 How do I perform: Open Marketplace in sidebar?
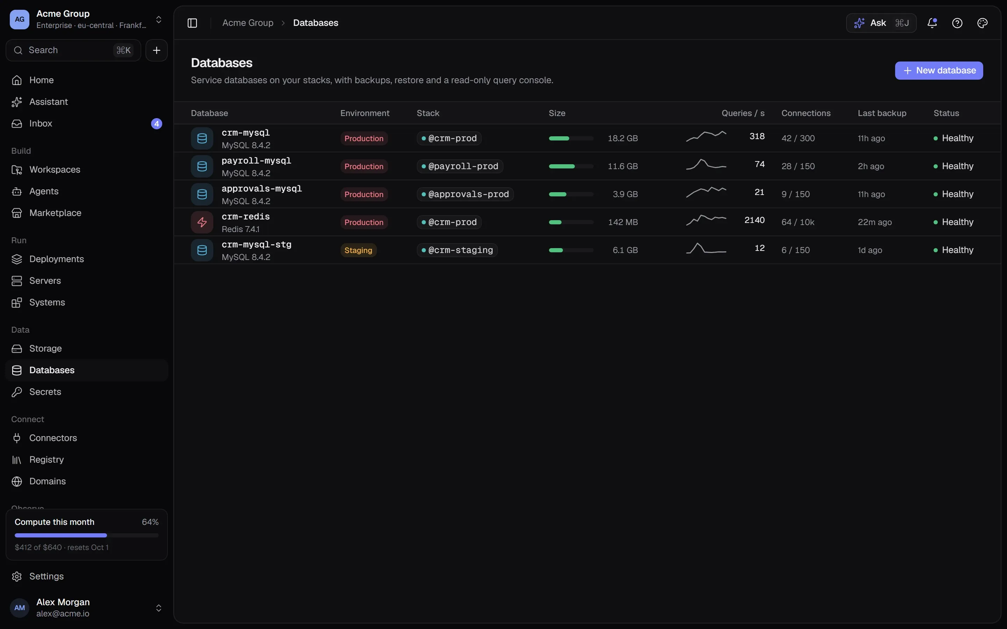[x=87, y=213]
